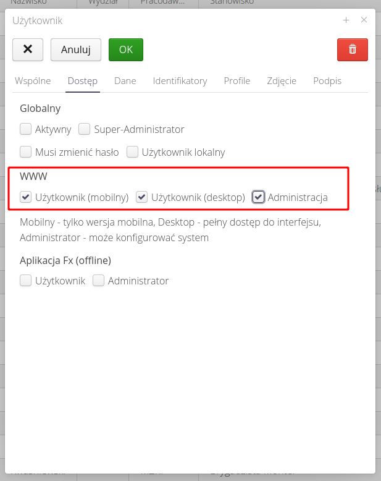Tick the Musi zmienić hasło checkbox
381x481 pixels.
[x=26, y=152]
